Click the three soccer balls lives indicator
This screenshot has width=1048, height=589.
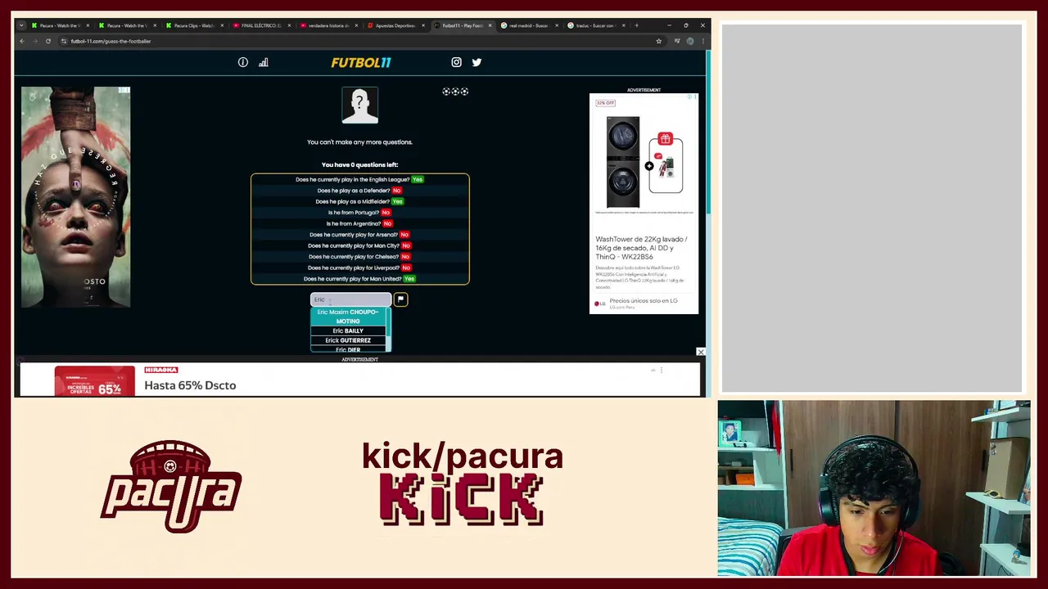tap(455, 92)
